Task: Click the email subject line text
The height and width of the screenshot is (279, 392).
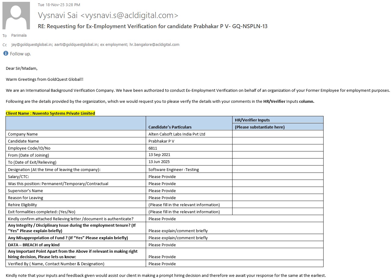Action: click(x=152, y=26)
